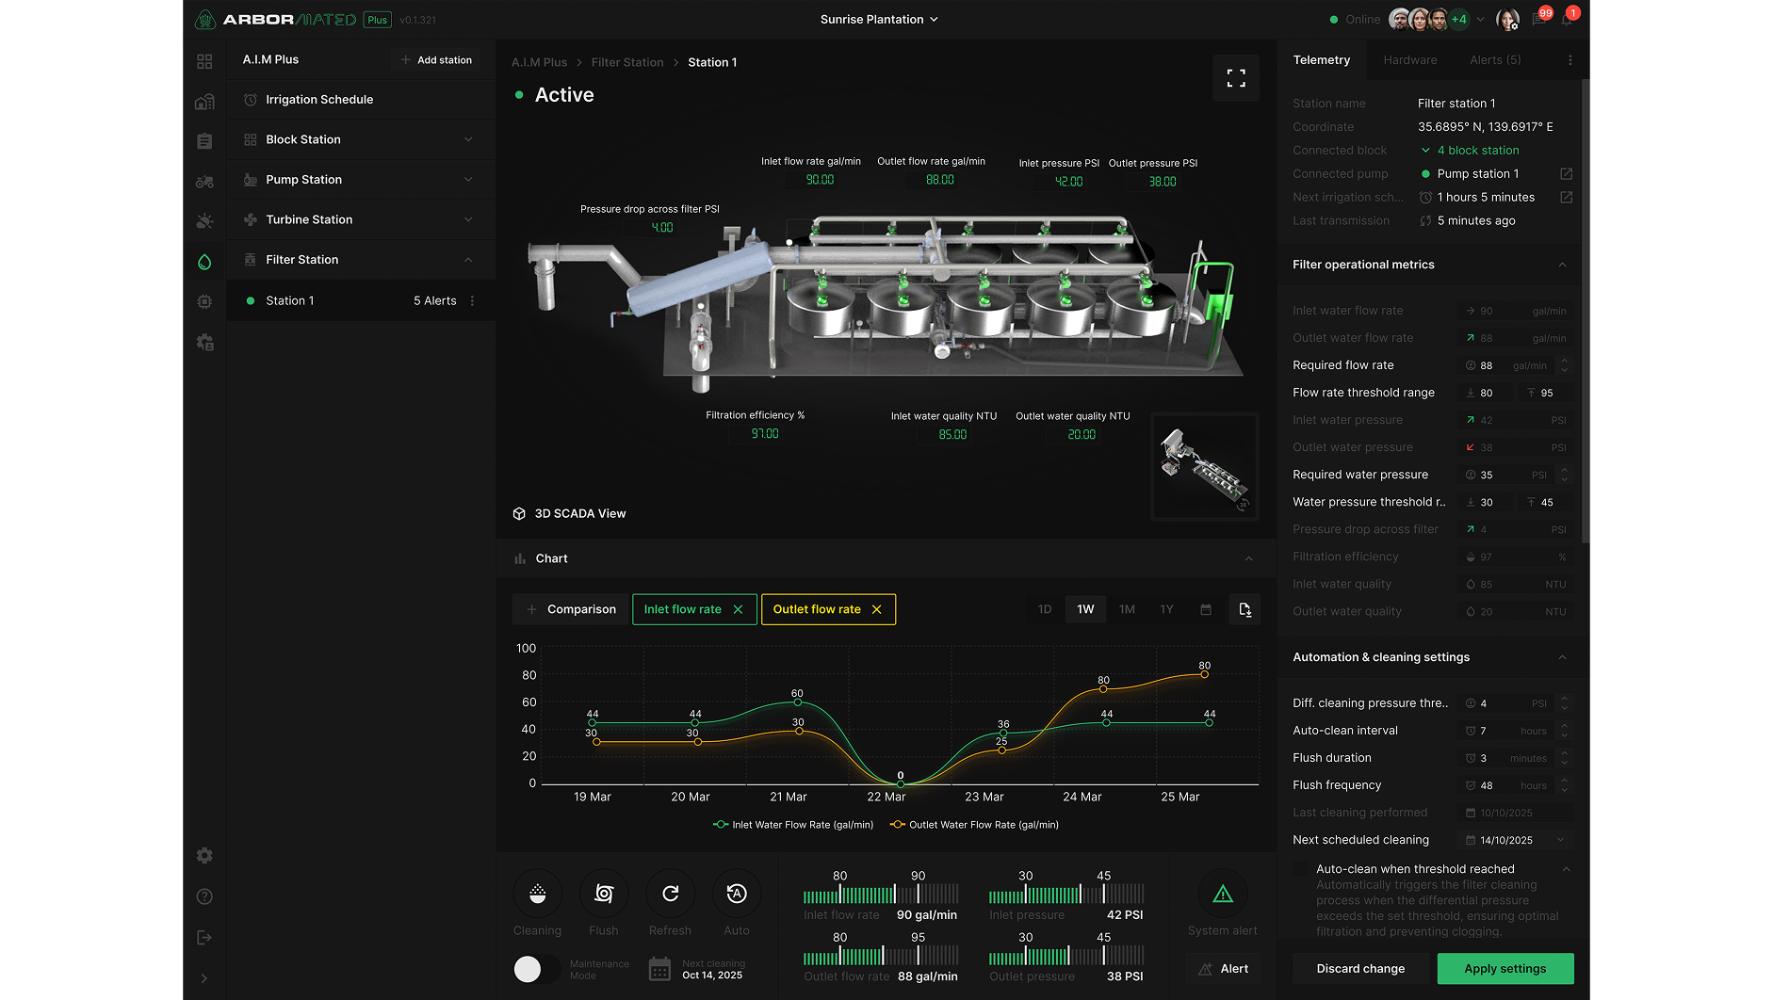Increase the Required flow rate stepper
The height and width of the screenshot is (1000, 1773).
point(1565,360)
